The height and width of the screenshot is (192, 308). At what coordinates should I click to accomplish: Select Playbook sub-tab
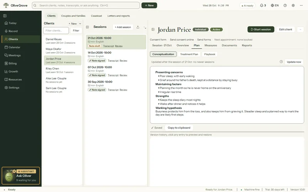tap(209, 54)
